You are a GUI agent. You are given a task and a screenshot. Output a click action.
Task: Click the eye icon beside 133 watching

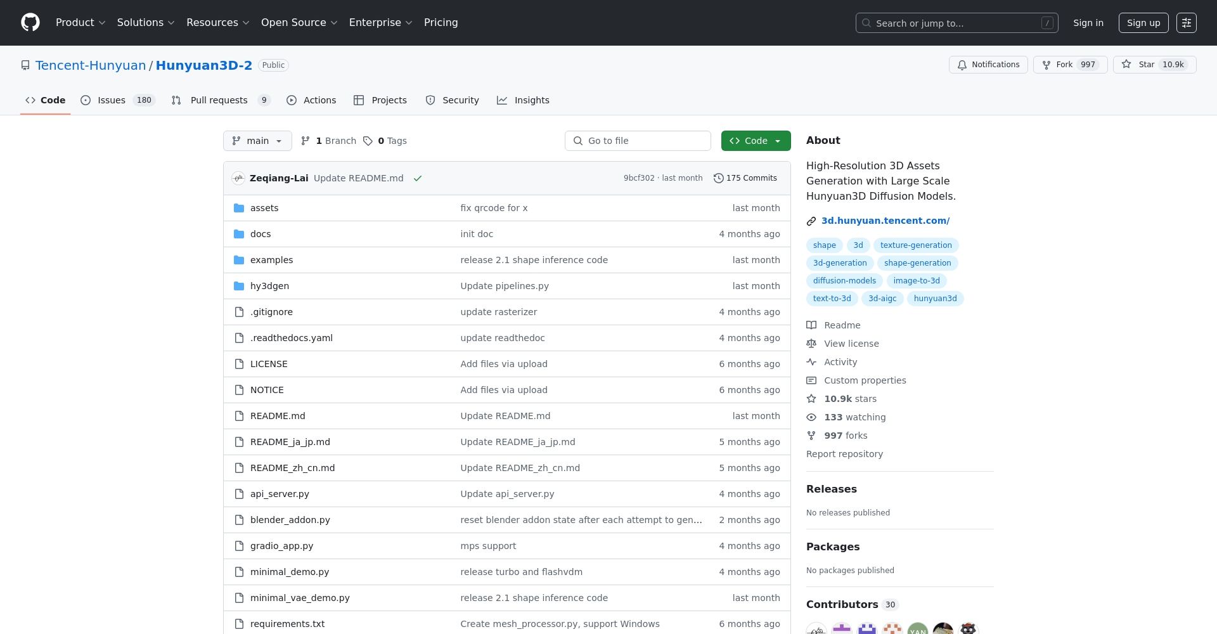pos(811,417)
